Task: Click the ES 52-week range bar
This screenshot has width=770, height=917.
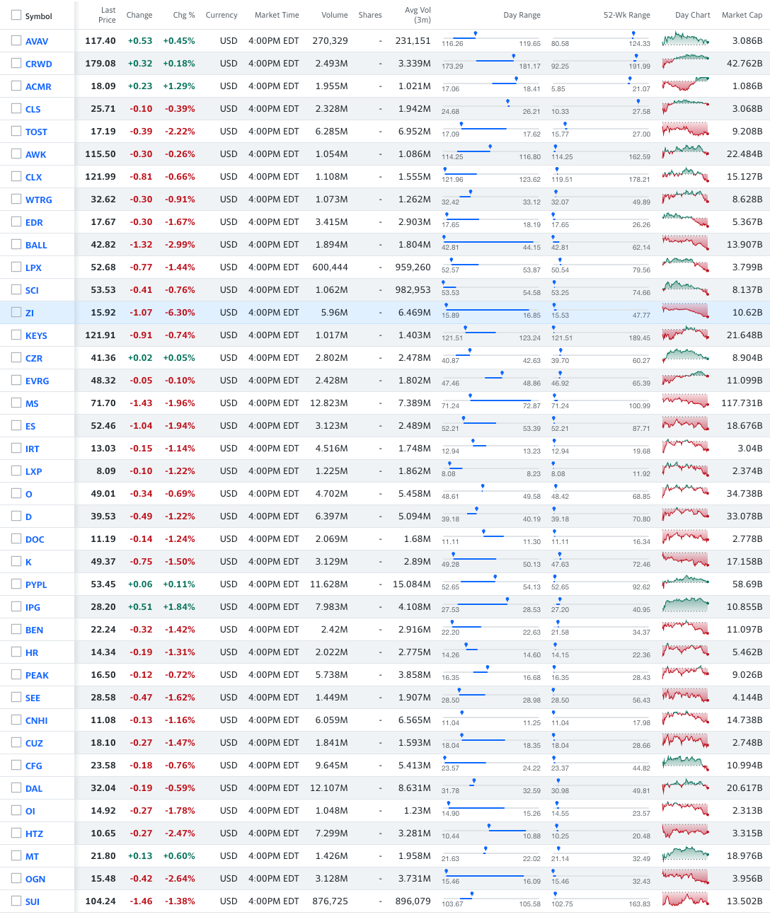Action: [x=601, y=423]
